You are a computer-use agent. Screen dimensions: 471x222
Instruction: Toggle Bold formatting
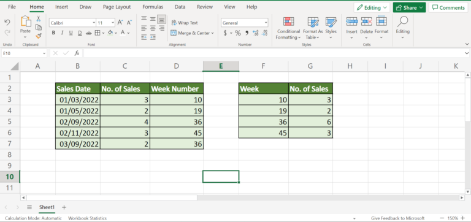(x=53, y=33)
